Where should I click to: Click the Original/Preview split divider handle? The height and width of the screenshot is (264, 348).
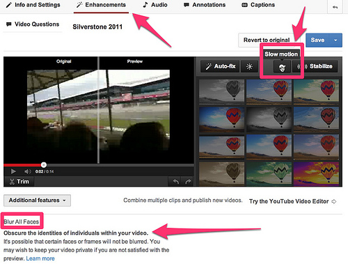click(99, 105)
